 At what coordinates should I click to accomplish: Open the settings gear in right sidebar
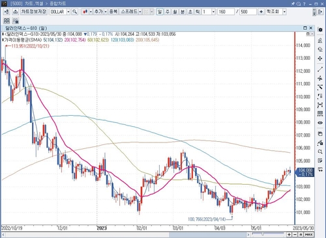coord(320,30)
